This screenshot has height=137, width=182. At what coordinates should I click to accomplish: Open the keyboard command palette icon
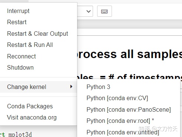point(105,11)
